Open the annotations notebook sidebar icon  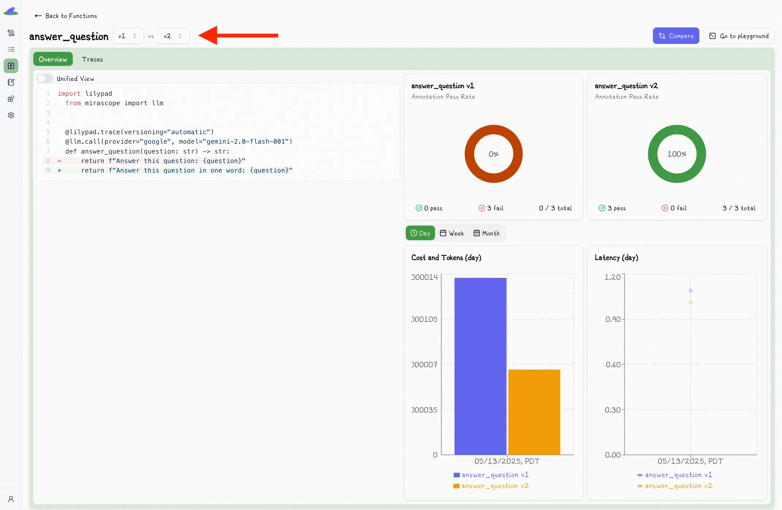11,82
